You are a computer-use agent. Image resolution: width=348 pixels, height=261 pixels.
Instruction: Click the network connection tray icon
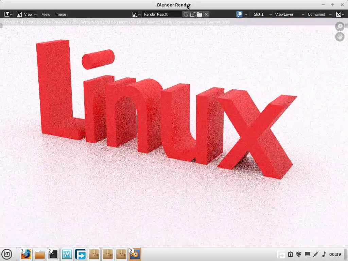click(x=316, y=254)
